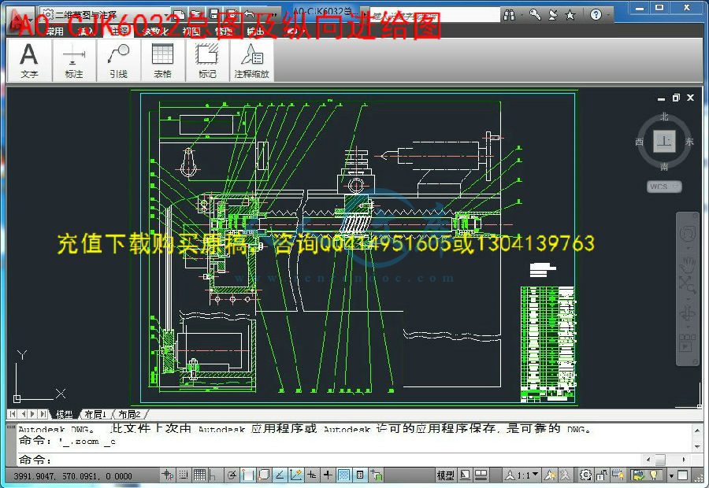The image size is (709, 488).
Task: Click Quick View Layouts icon
Action: pos(465,475)
